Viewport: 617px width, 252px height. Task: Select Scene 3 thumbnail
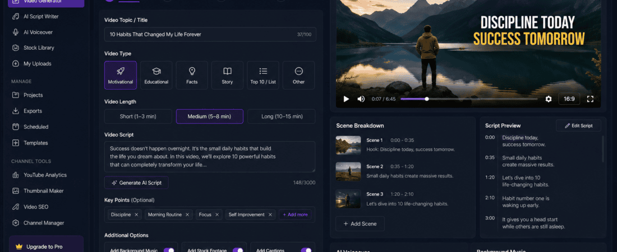(x=348, y=199)
